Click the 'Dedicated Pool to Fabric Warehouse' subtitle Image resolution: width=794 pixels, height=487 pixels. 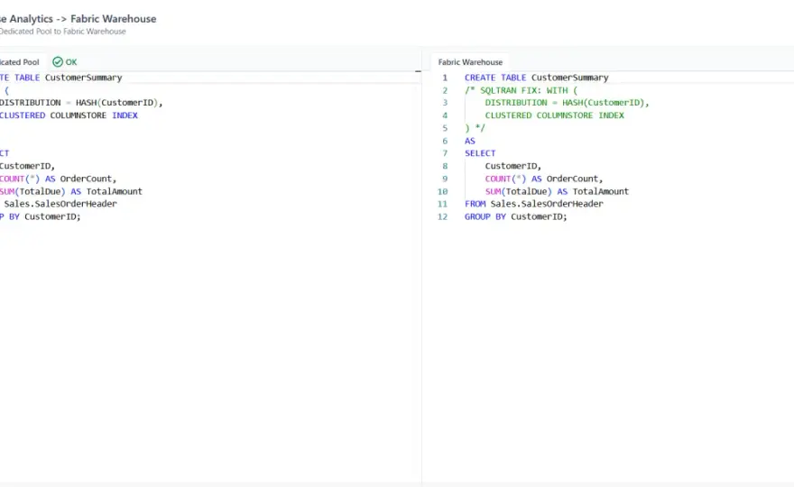63,32
